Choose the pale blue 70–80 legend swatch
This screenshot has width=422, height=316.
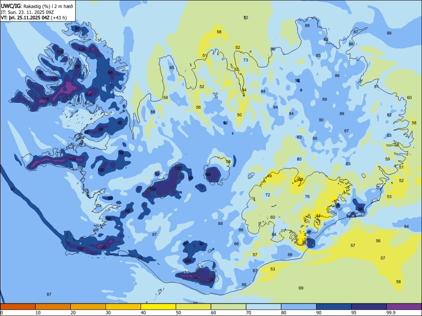pos(263,307)
